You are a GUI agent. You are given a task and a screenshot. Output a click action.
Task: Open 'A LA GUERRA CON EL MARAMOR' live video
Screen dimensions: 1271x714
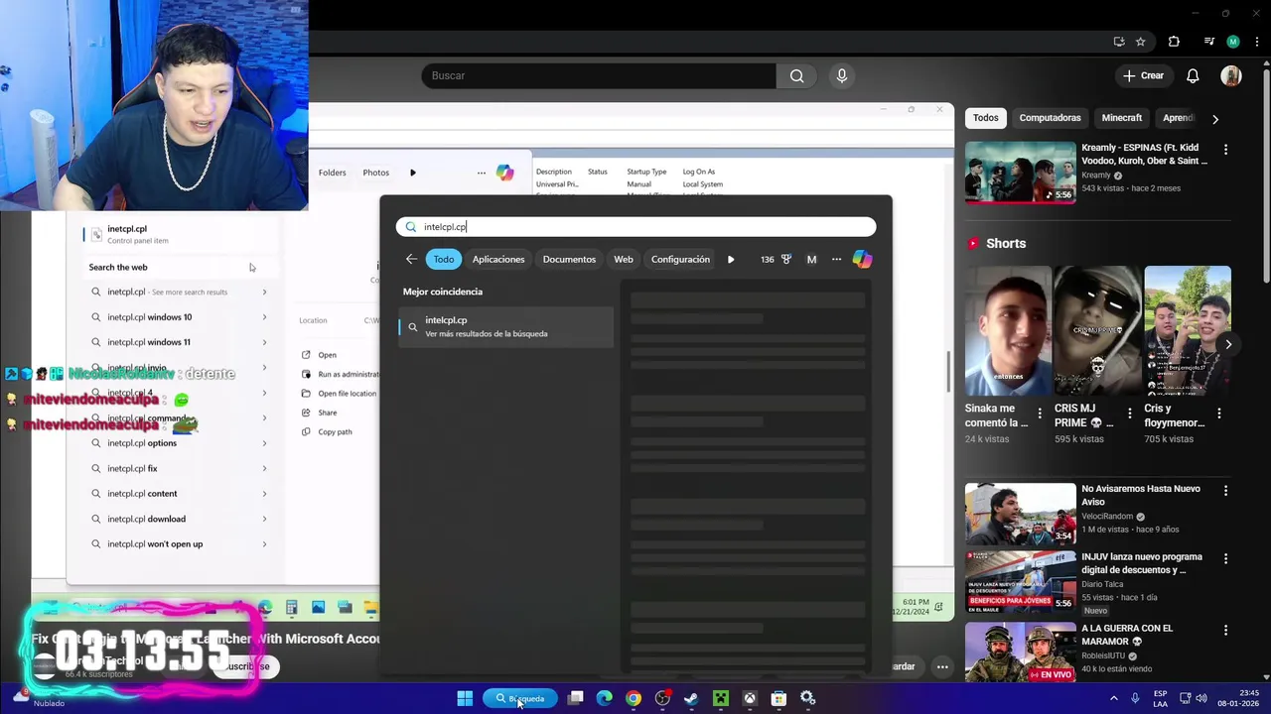pyautogui.click(x=1020, y=652)
